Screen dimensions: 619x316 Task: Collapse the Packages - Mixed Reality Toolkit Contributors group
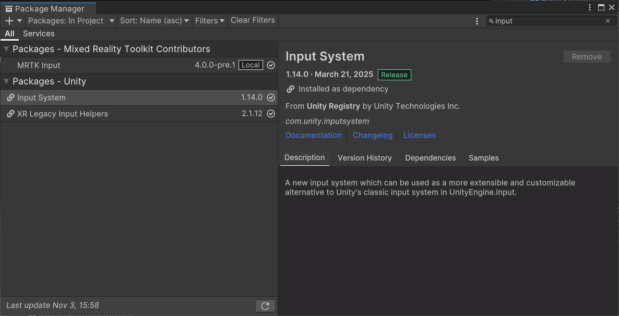(7, 49)
